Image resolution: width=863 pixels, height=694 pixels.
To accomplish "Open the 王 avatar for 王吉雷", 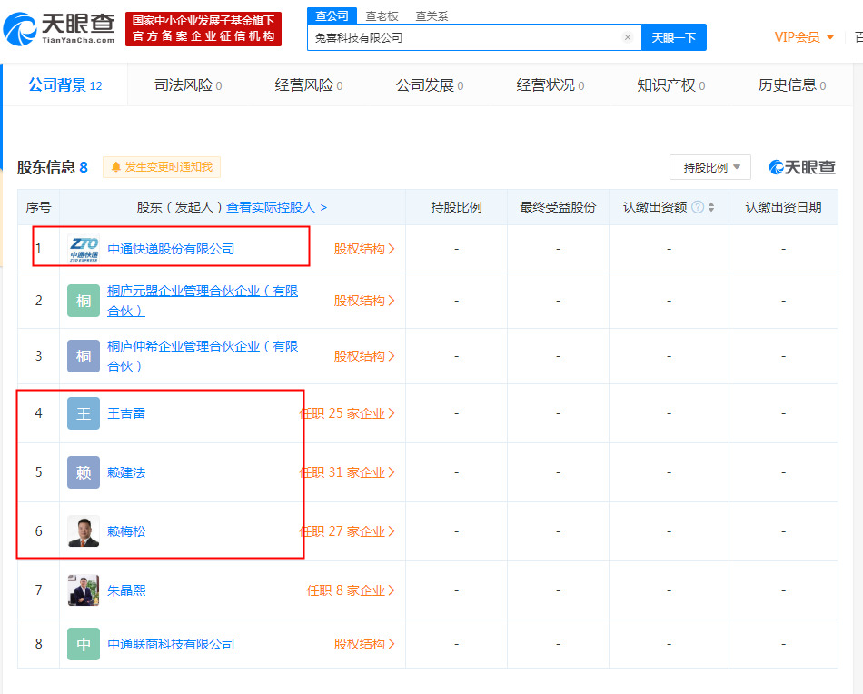I will (x=83, y=413).
